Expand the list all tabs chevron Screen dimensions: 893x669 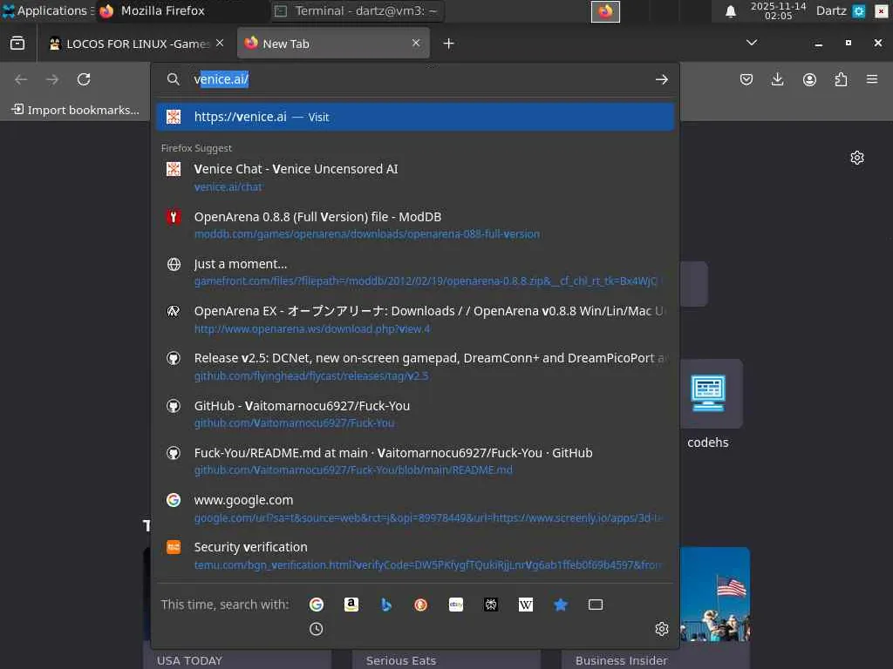click(752, 43)
